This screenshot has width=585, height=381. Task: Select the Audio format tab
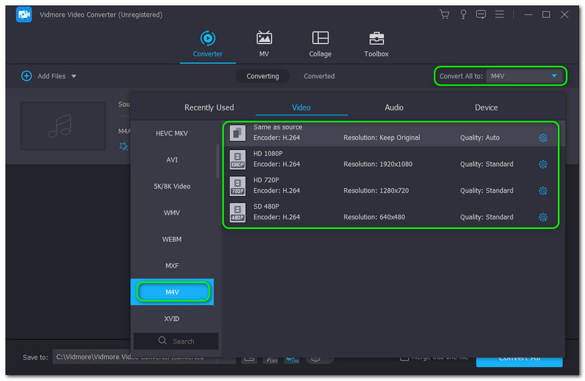pos(394,107)
